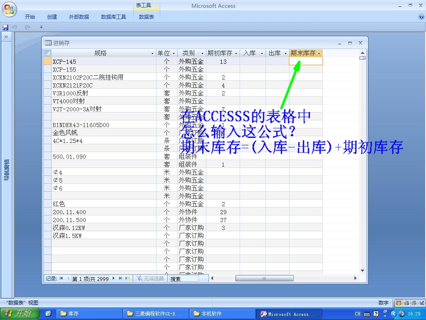Click cell XCKN2121P20C in 规格 column
The width and height of the screenshot is (426, 320).
coord(104,85)
